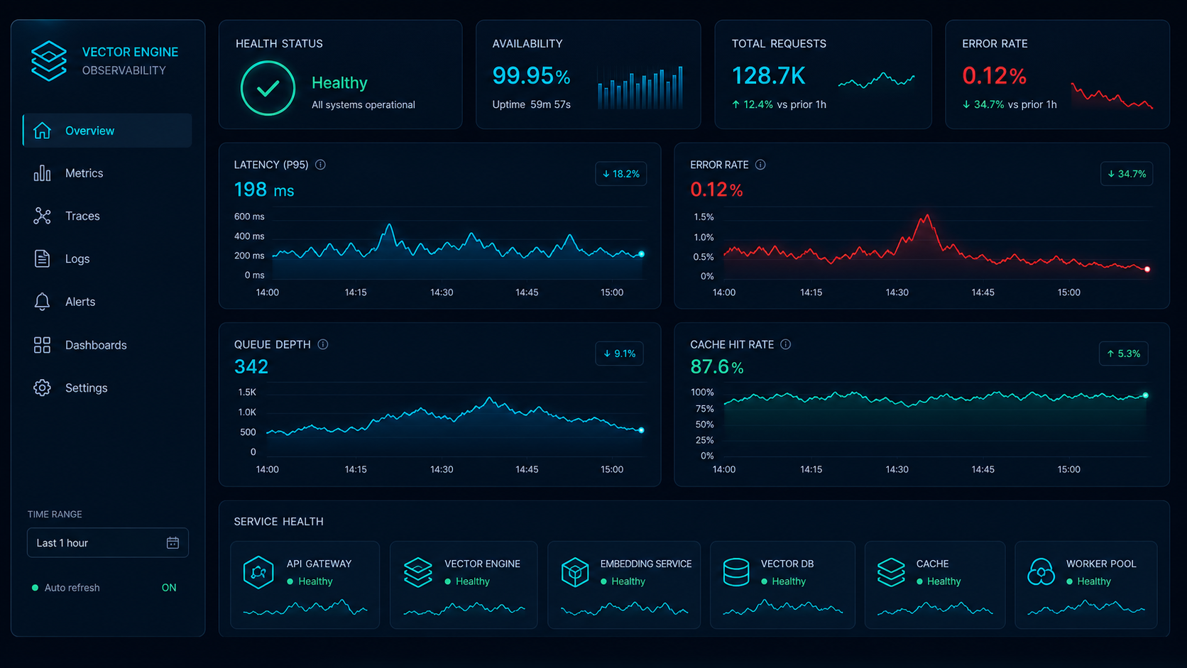Click the 34.7% error rate change badge
This screenshot has height=668, width=1187.
(1127, 174)
